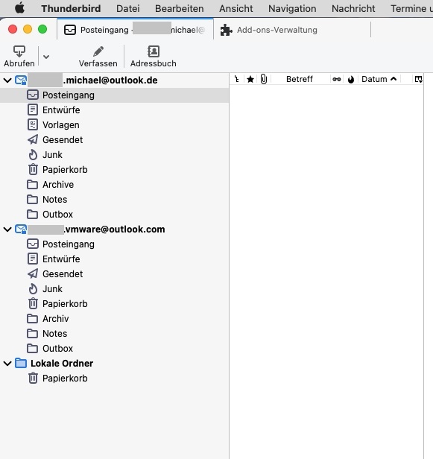The height and width of the screenshot is (459, 433).
Task: Open the Thunderbird application menu
Action: (x=71, y=8)
